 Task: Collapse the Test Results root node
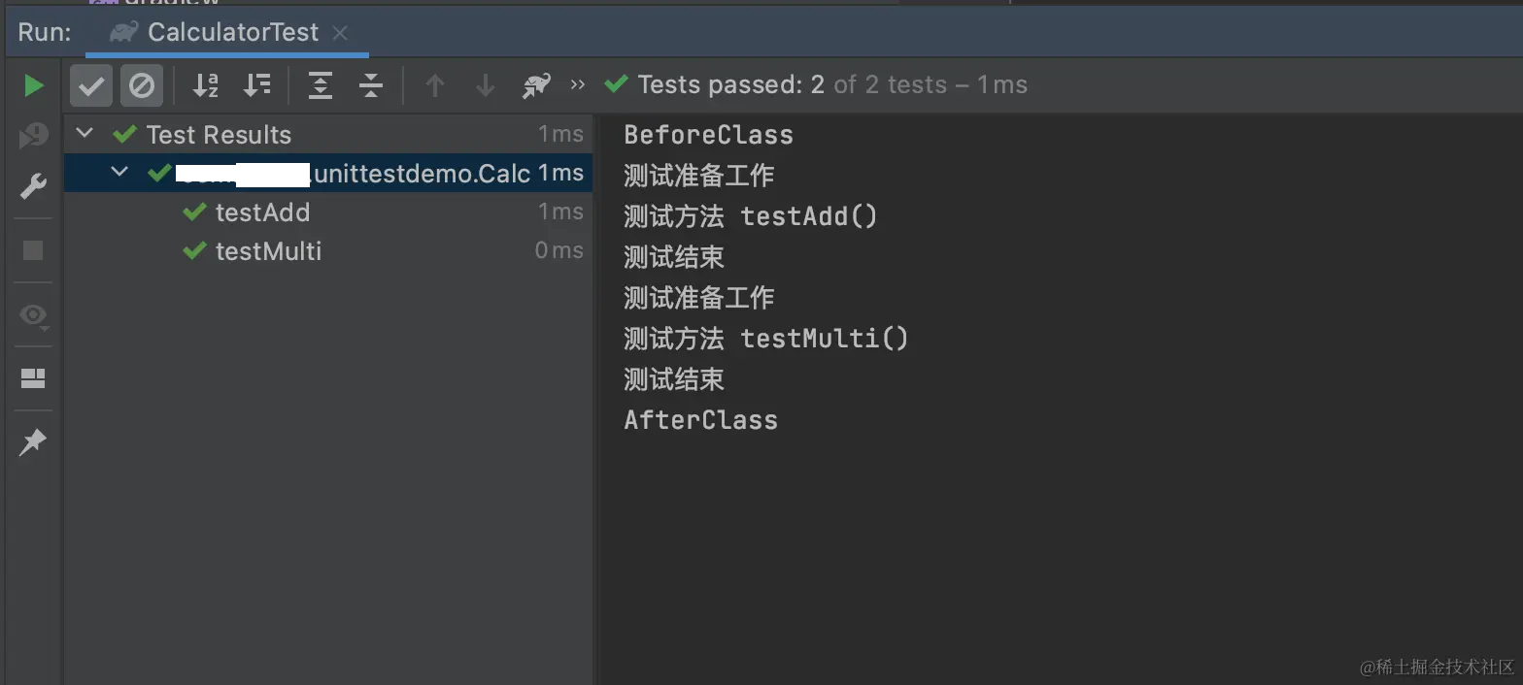point(85,134)
